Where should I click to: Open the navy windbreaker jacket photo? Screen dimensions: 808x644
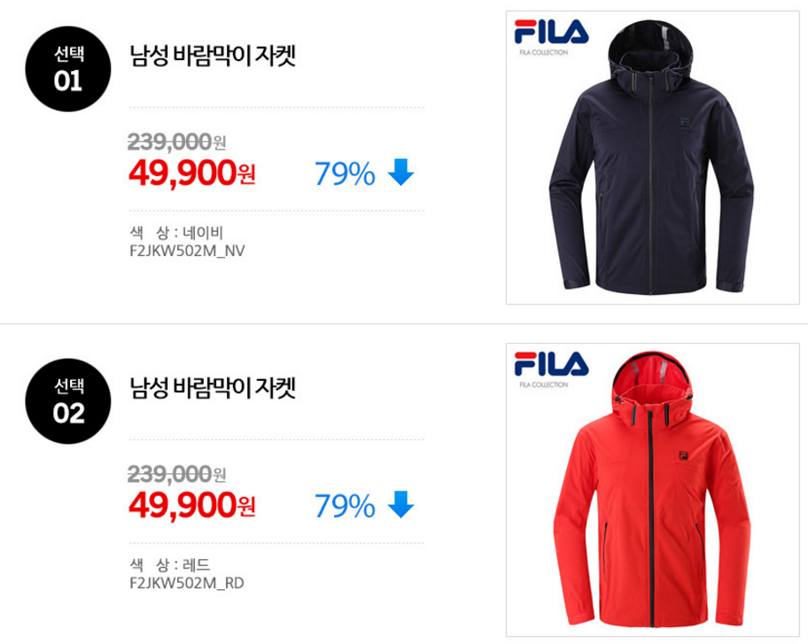pos(652,158)
